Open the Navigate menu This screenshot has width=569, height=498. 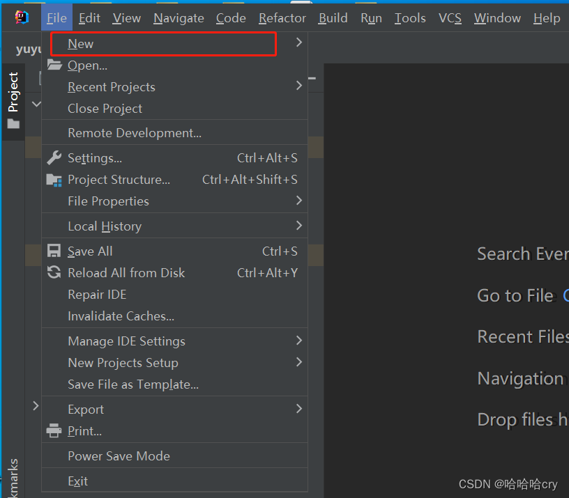click(179, 17)
